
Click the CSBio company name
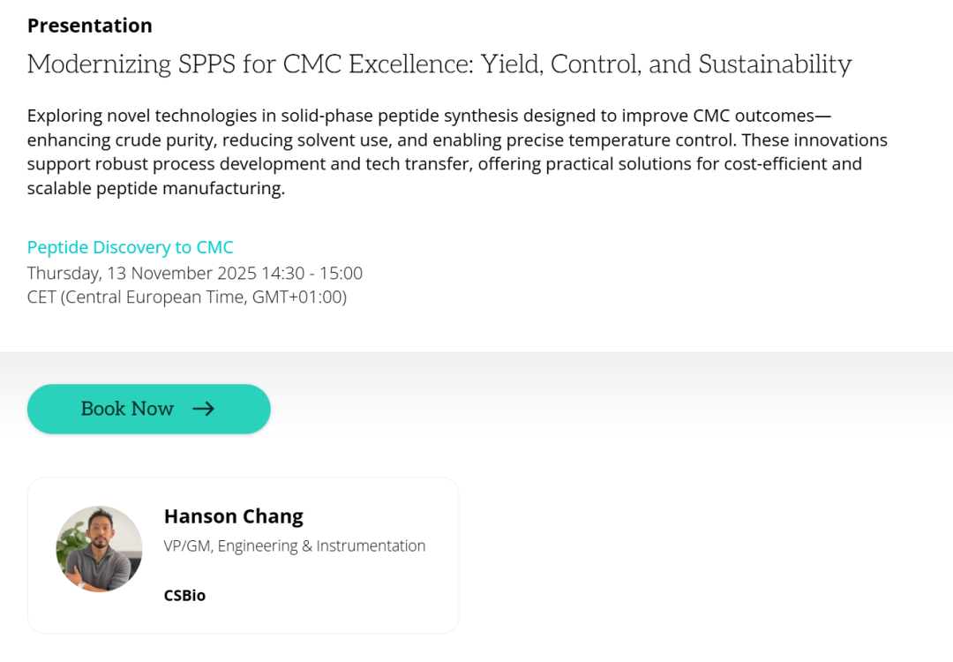tap(184, 596)
